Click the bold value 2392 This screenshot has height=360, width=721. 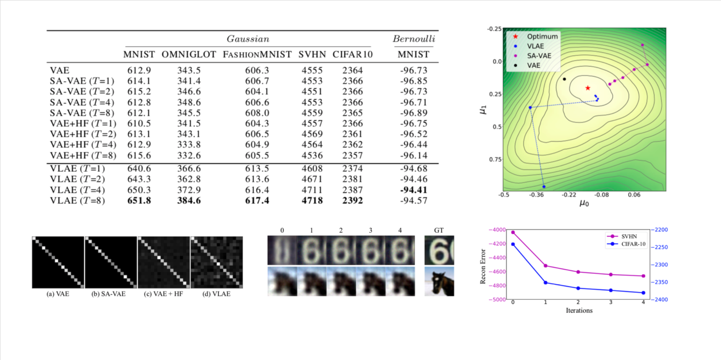(x=352, y=201)
